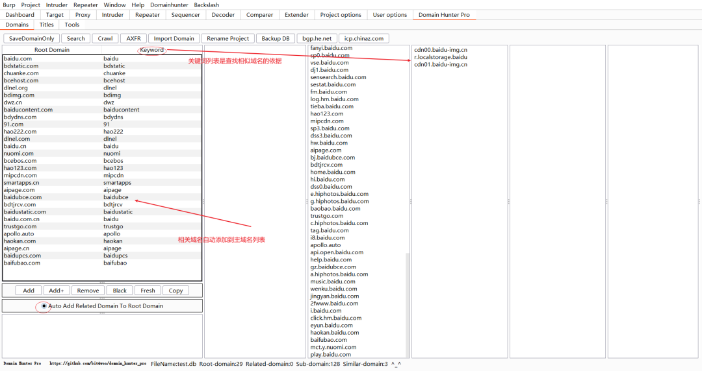Start a Crawl from the toolbar
702x371 pixels.
coord(105,38)
